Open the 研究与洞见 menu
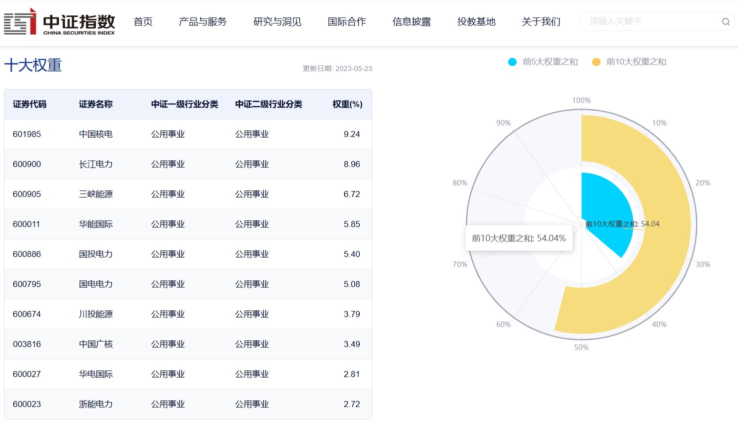The height and width of the screenshot is (423, 738). coord(277,21)
